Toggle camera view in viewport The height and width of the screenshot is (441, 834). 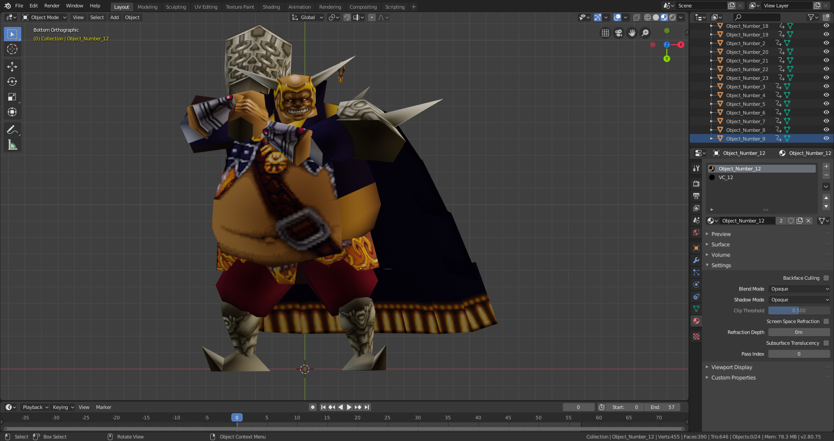point(619,33)
